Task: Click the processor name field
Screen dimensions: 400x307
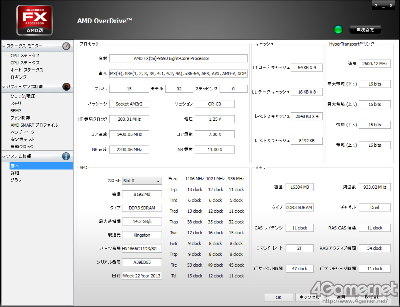Action: pos(178,58)
